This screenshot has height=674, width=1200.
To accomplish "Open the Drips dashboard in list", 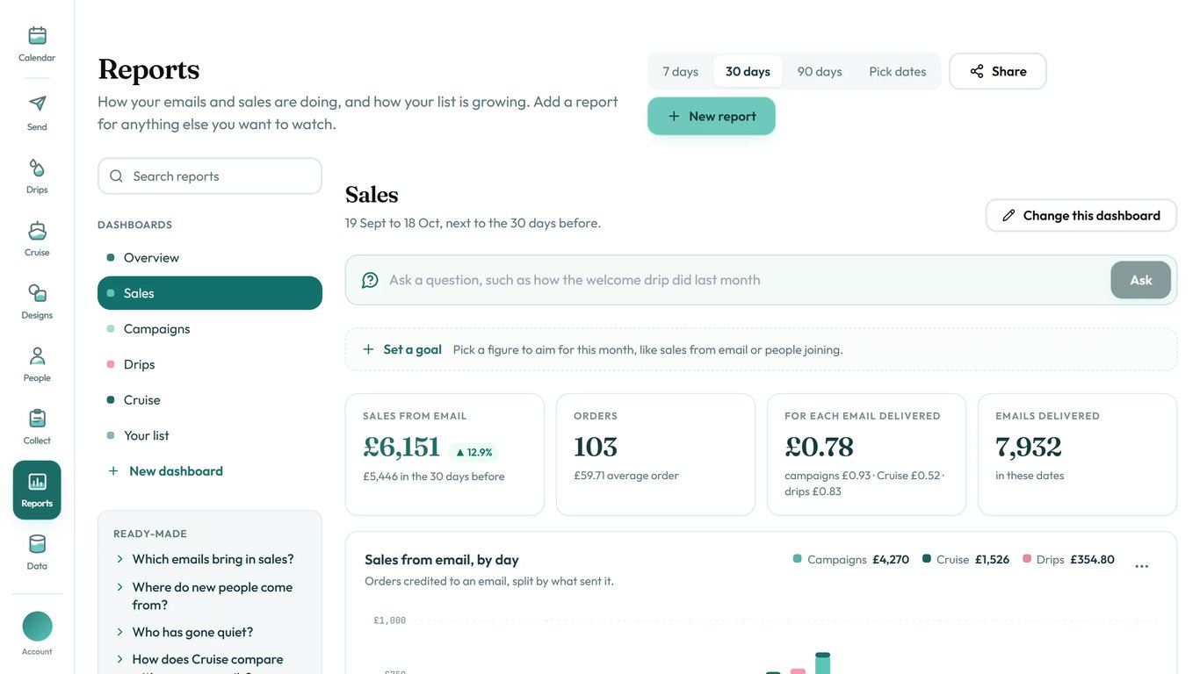I will coord(210,364).
